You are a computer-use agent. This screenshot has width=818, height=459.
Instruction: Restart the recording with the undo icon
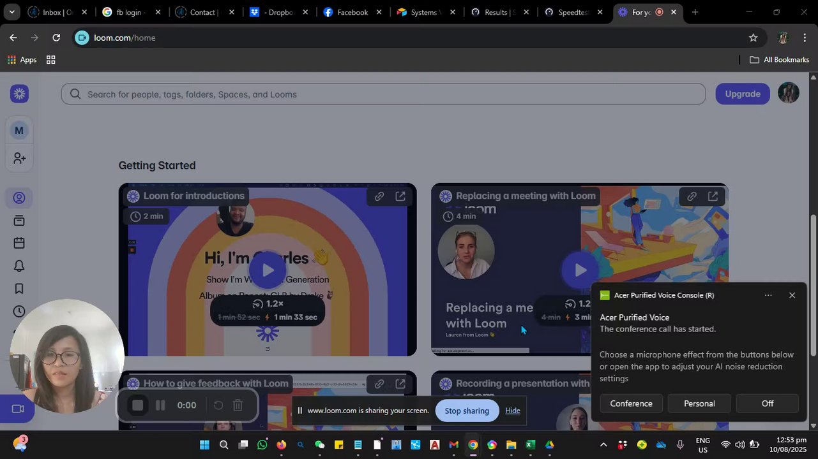218,405
